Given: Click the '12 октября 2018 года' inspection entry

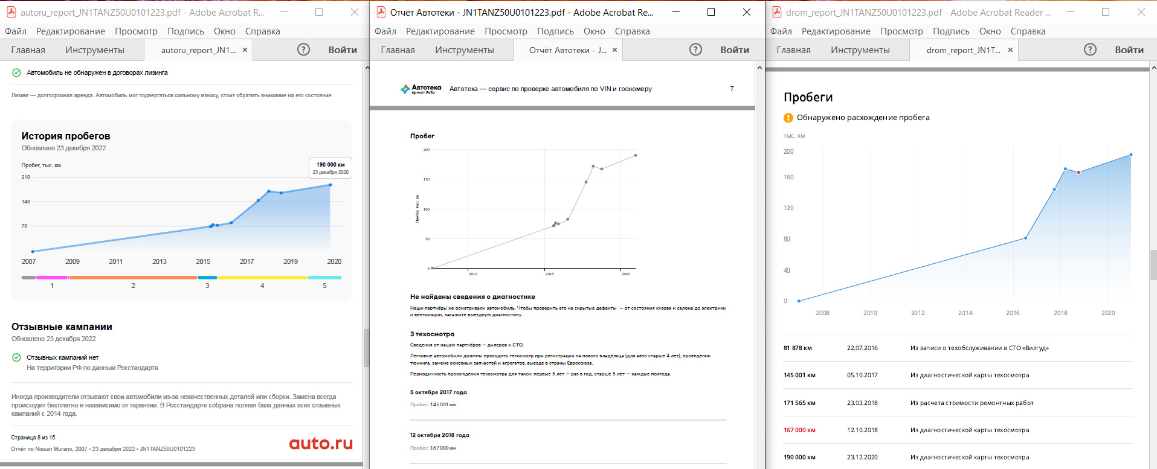Looking at the screenshot, I should point(440,435).
